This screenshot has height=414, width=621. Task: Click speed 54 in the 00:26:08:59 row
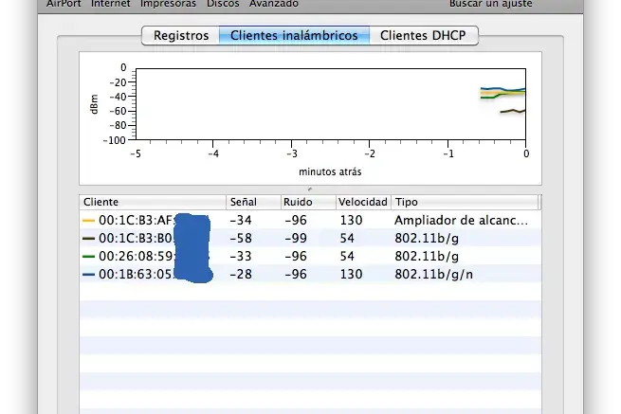tap(347, 257)
